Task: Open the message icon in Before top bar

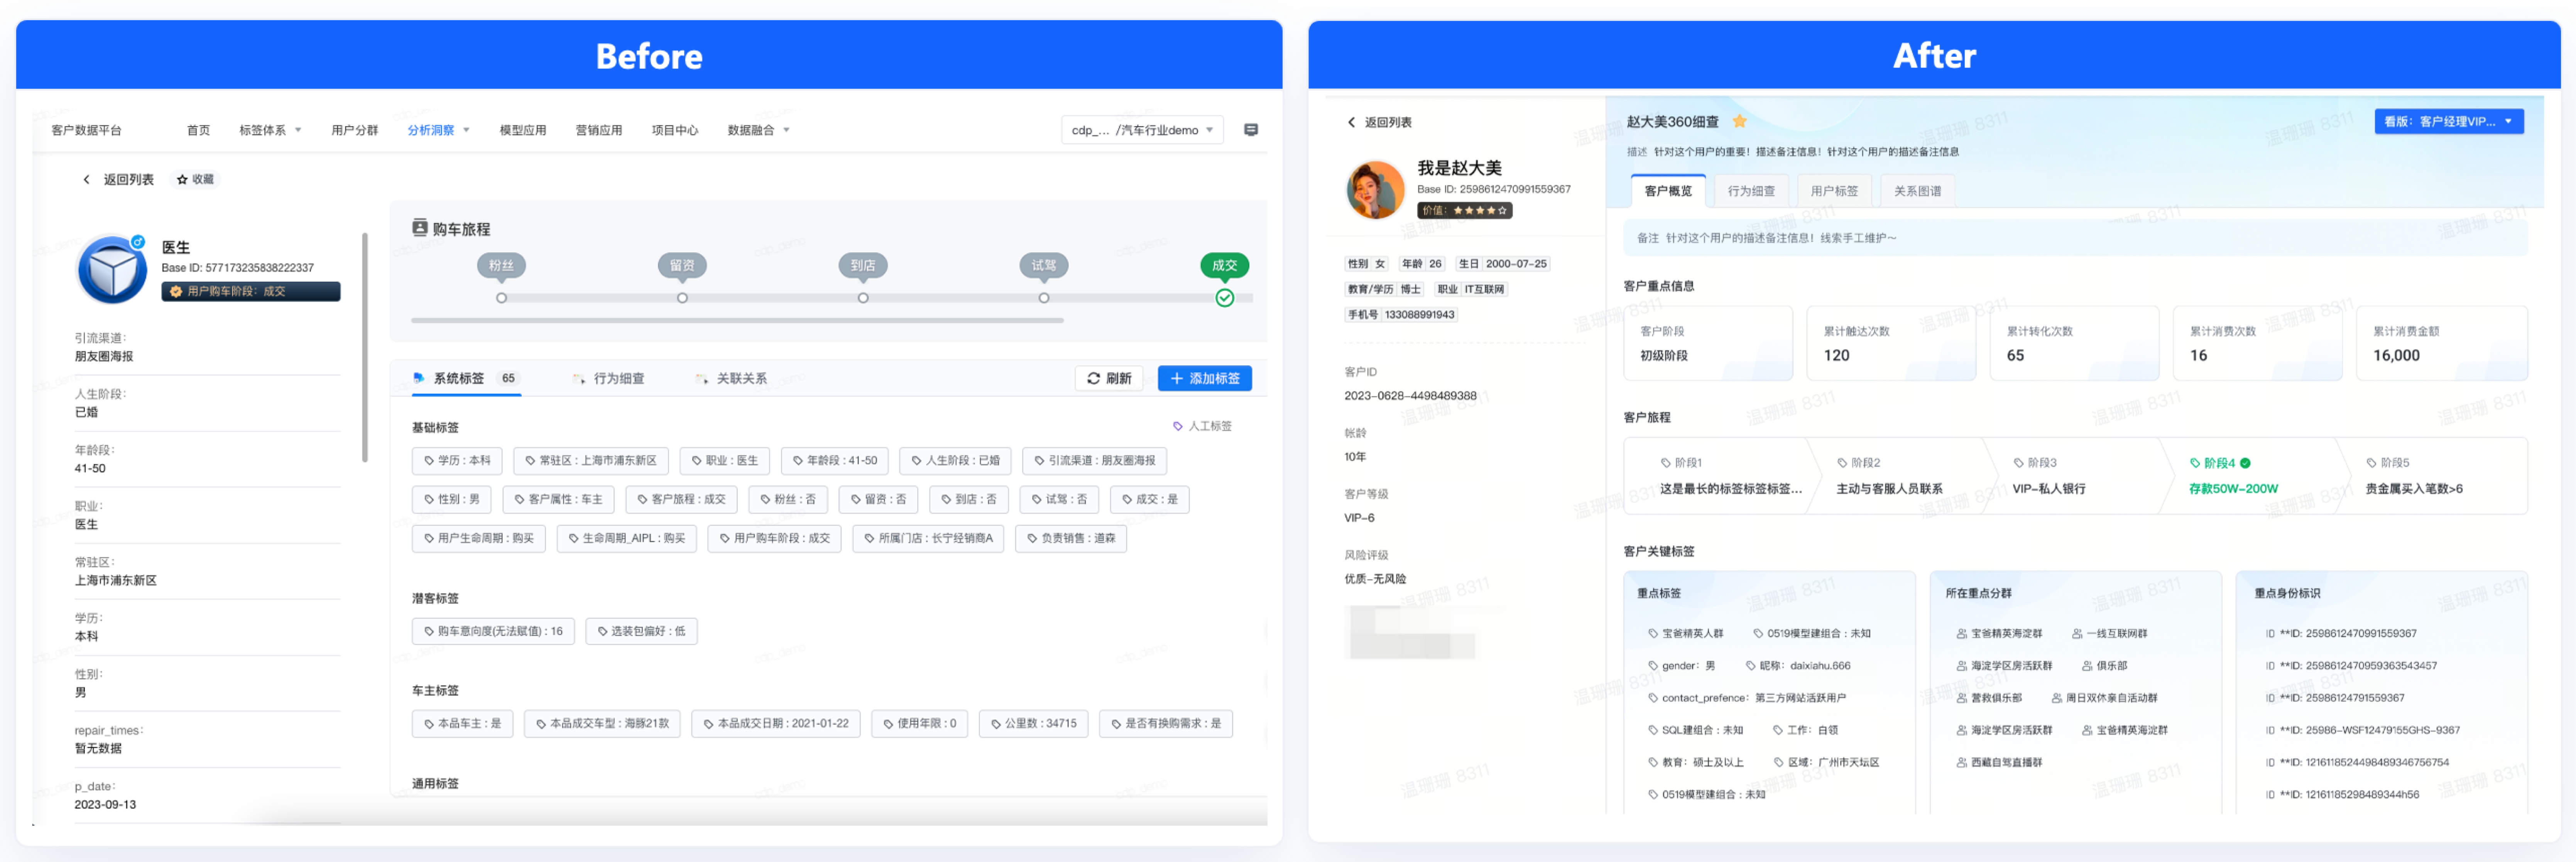Action: point(1250,130)
